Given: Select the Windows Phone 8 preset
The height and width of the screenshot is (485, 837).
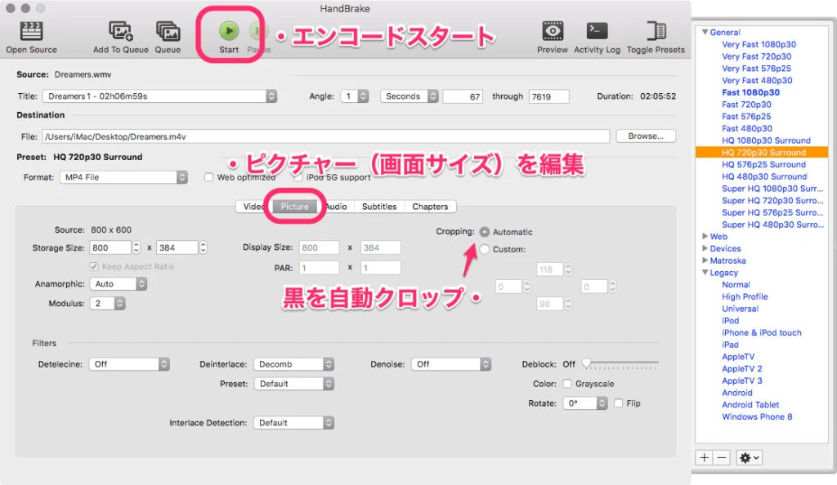Looking at the screenshot, I should (x=757, y=416).
